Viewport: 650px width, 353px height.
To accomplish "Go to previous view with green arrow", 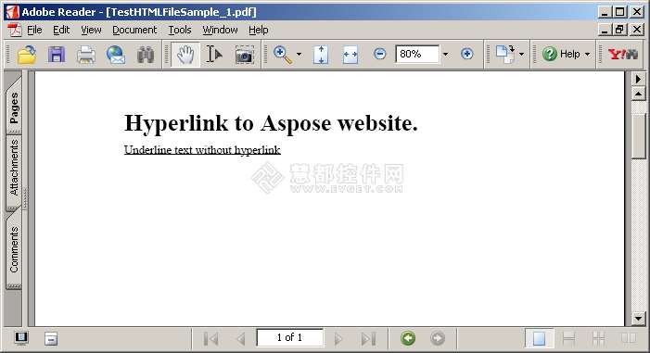I will (408, 338).
